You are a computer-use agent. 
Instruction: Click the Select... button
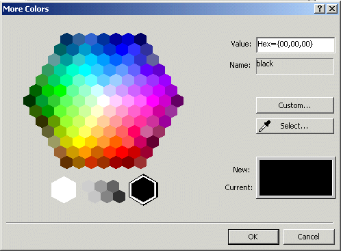tap(295, 126)
